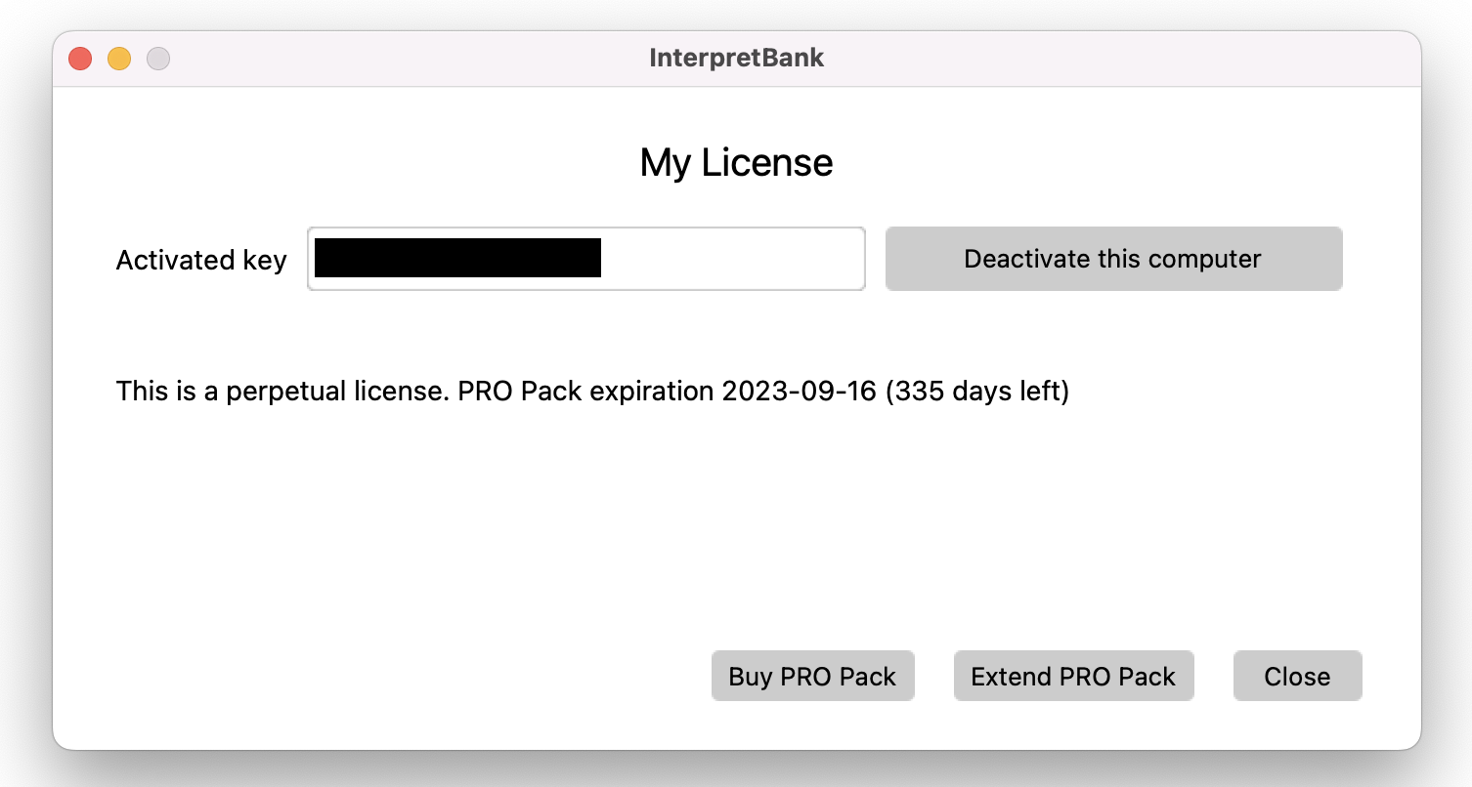Click the Activated key label
The width and height of the screenshot is (1472, 787).
201,260
